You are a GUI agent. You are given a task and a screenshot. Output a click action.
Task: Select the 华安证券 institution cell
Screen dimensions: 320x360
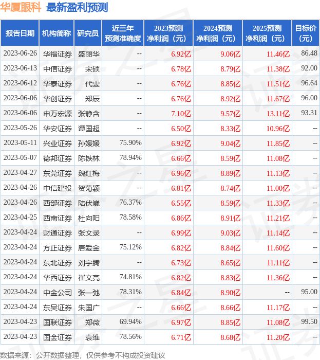pos(58,129)
